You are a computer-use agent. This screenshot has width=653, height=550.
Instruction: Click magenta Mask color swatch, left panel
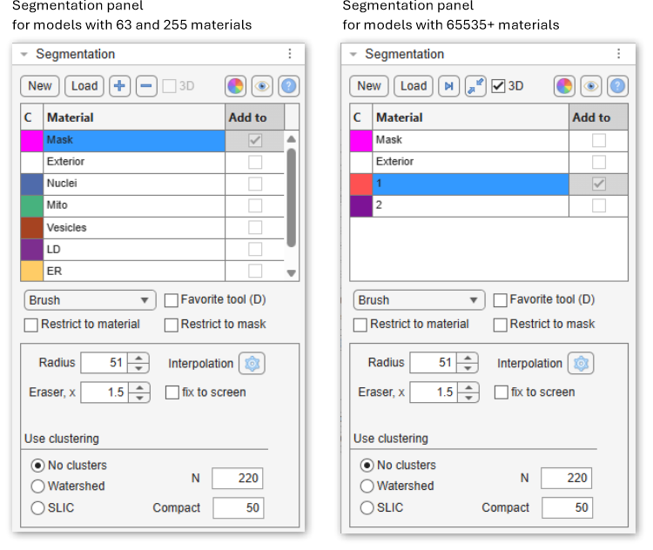tap(32, 141)
